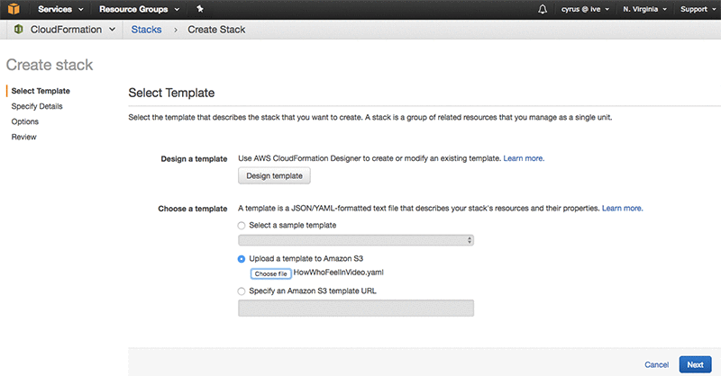
Task: Expand the Resource Groups menu
Action: pyautogui.click(x=140, y=9)
